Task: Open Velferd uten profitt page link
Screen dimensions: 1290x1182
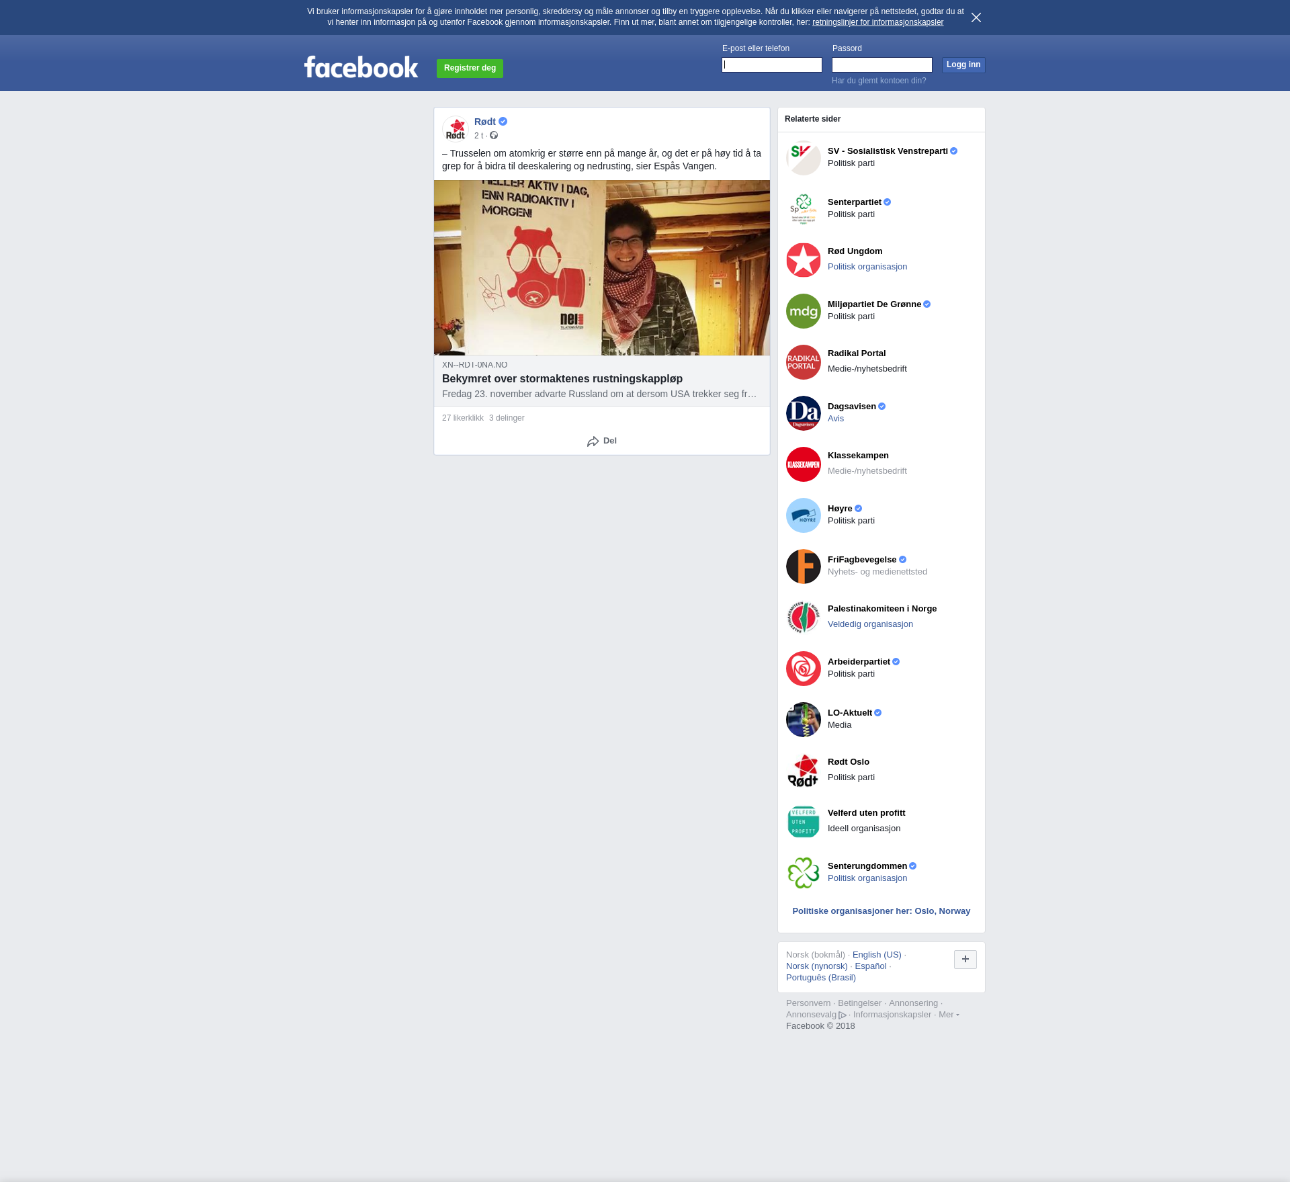Action: point(866,813)
